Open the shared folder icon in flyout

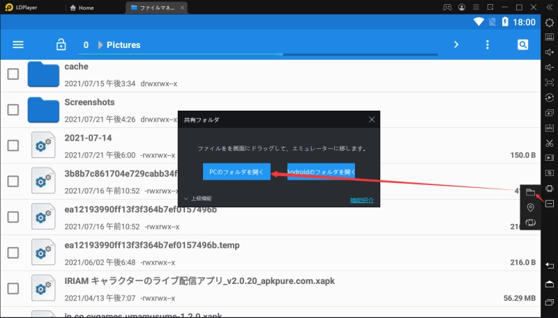pos(530,192)
